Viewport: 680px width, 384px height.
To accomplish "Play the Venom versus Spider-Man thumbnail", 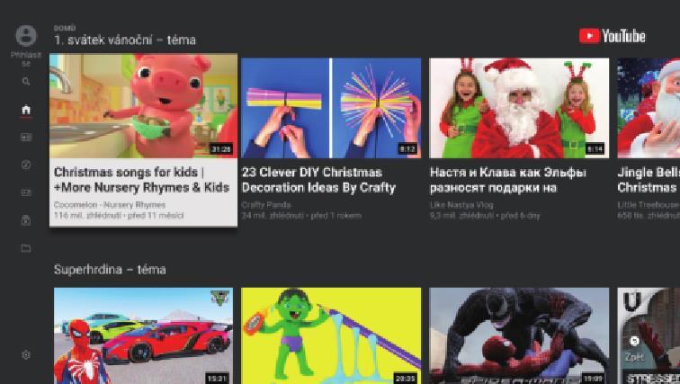I will 519,336.
